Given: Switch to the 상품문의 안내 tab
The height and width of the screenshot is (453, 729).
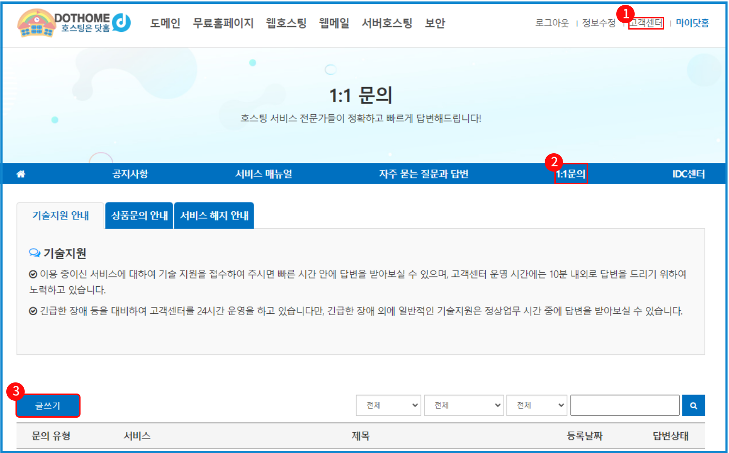Looking at the screenshot, I should (139, 216).
